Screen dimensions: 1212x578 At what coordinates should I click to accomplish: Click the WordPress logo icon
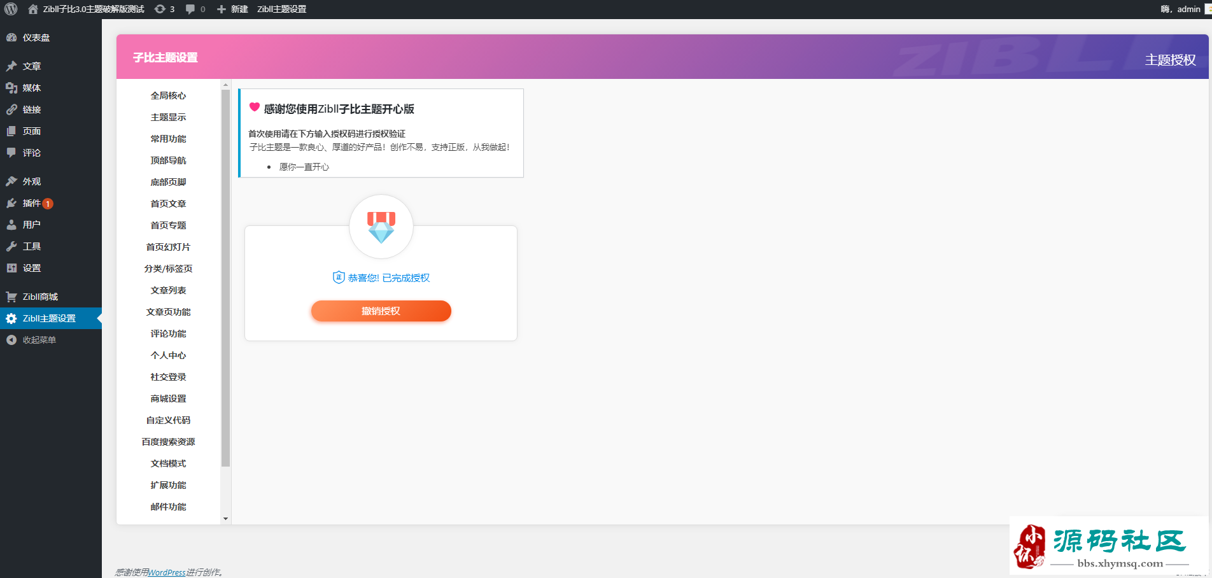[11, 9]
